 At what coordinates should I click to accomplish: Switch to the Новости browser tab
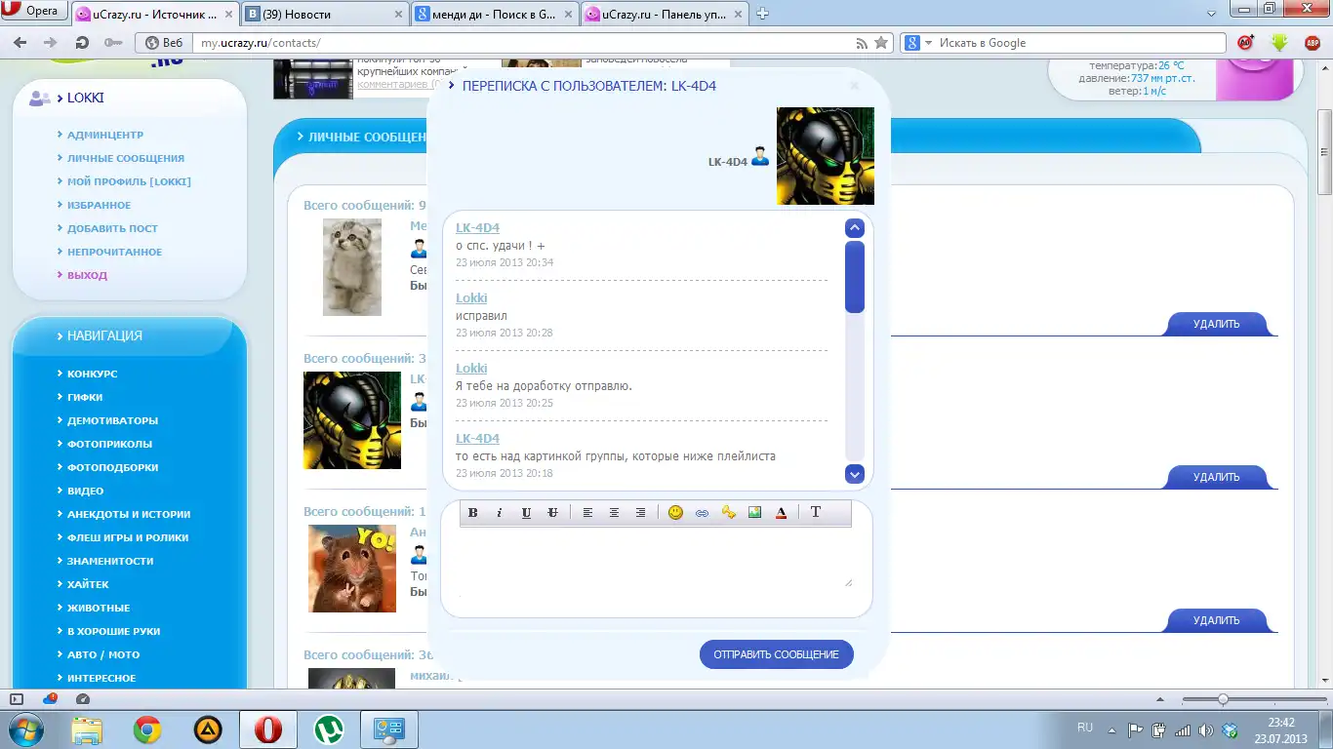323,14
